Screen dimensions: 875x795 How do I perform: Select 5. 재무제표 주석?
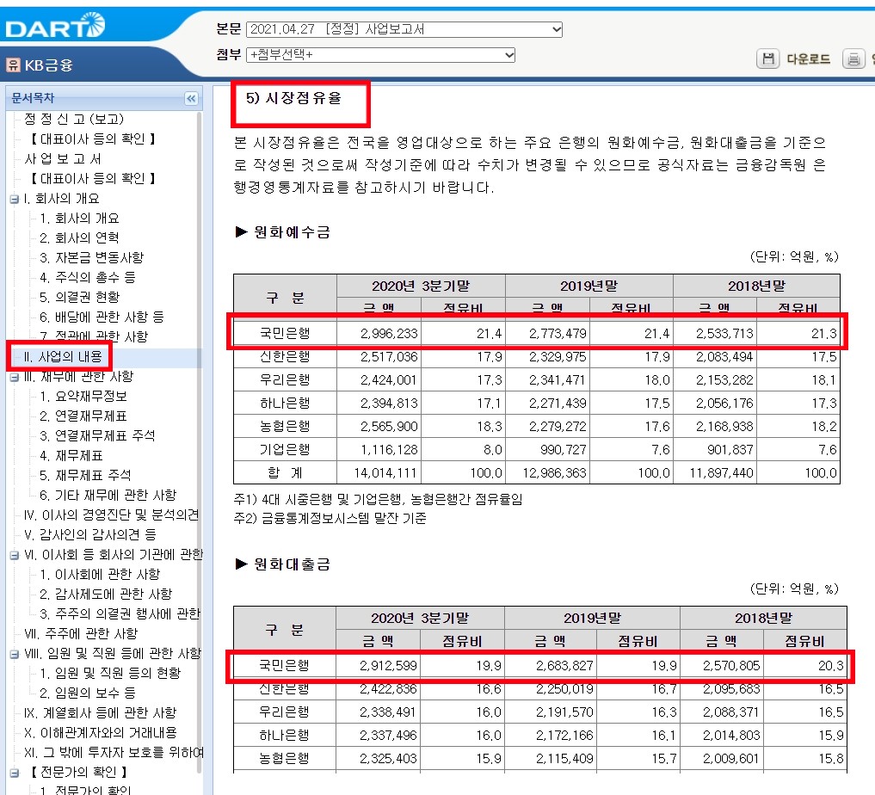85,475
